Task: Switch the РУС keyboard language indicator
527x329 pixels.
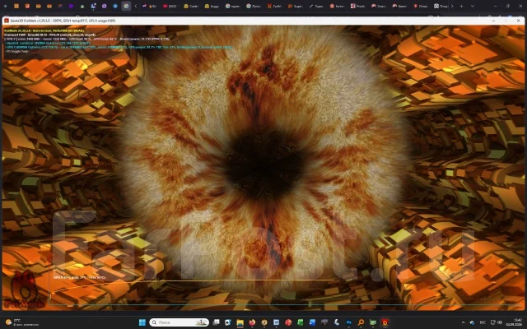Action: [x=483, y=322]
